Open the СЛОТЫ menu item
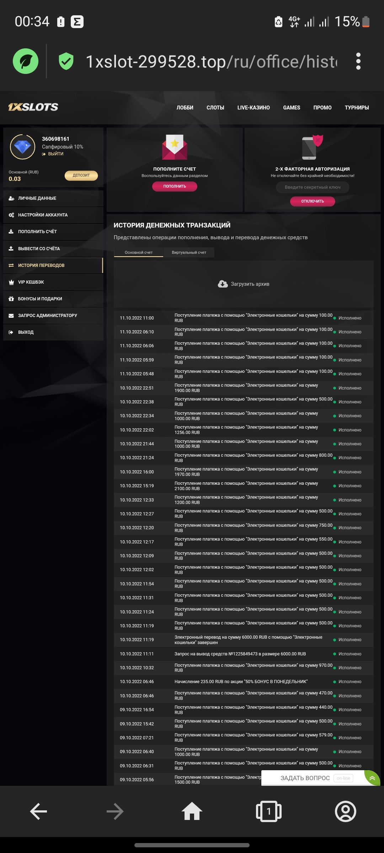The height and width of the screenshot is (853, 384). [215, 108]
